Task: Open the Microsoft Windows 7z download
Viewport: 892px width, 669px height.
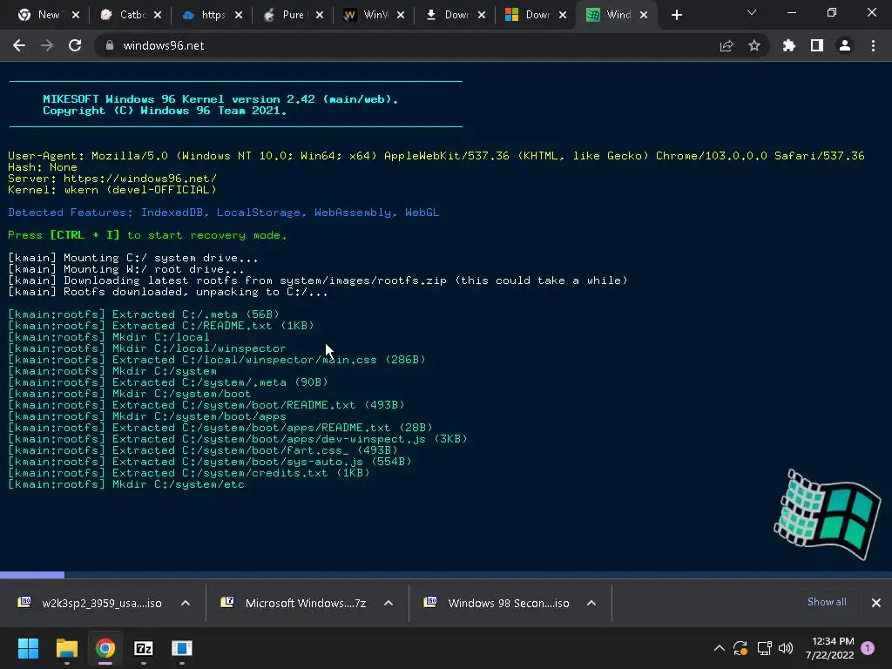Action: 294,603
